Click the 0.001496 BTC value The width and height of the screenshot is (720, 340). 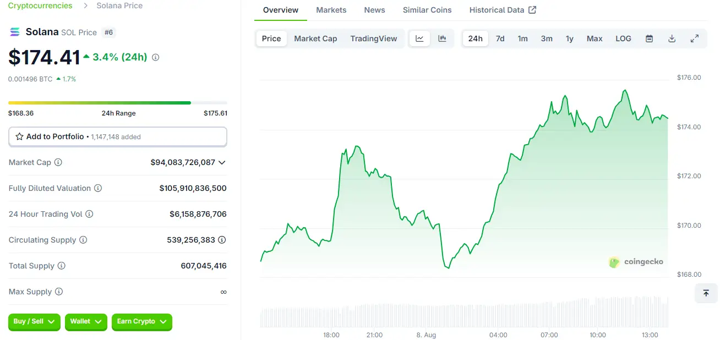(30, 79)
